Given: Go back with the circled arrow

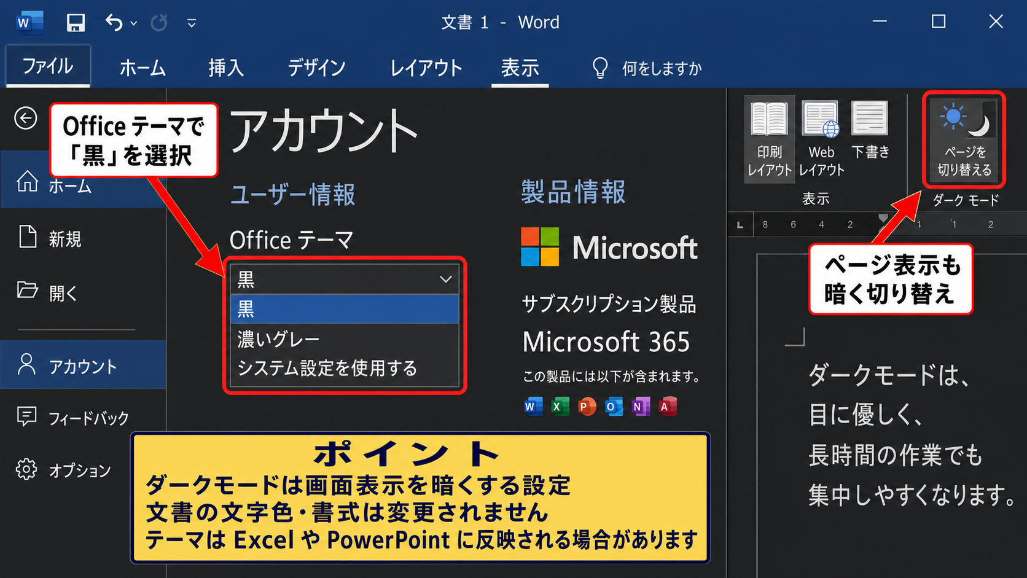Looking at the screenshot, I should click(26, 118).
